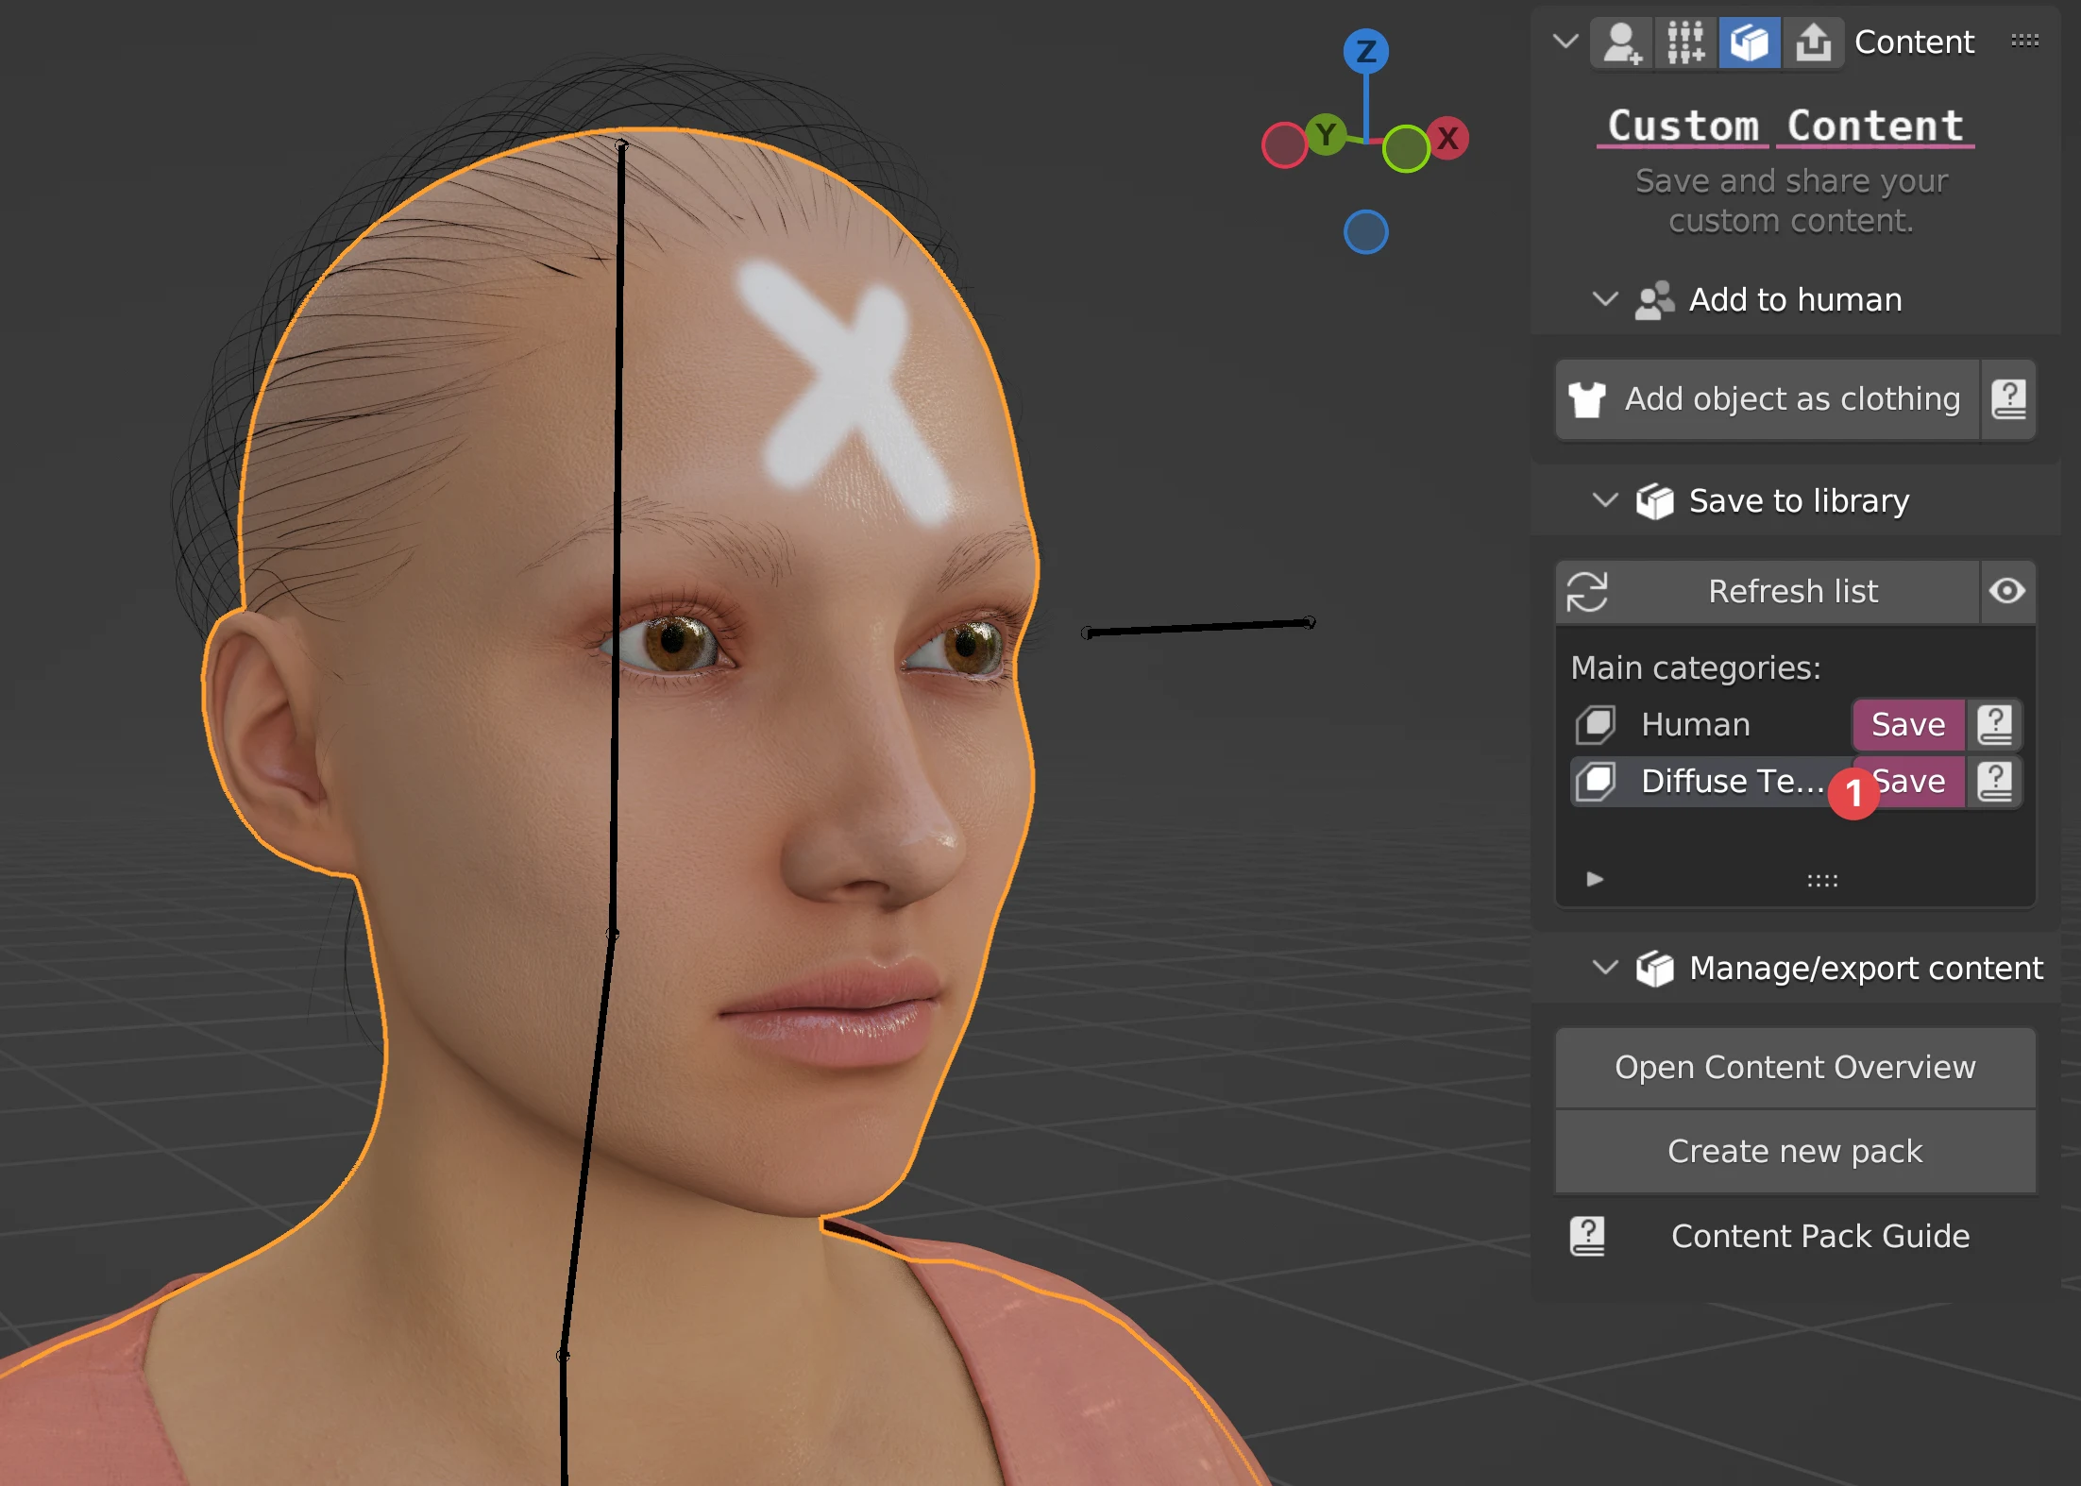Click the Diffuse Te... row stack icon
The height and width of the screenshot is (1486, 2081).
1596,782
